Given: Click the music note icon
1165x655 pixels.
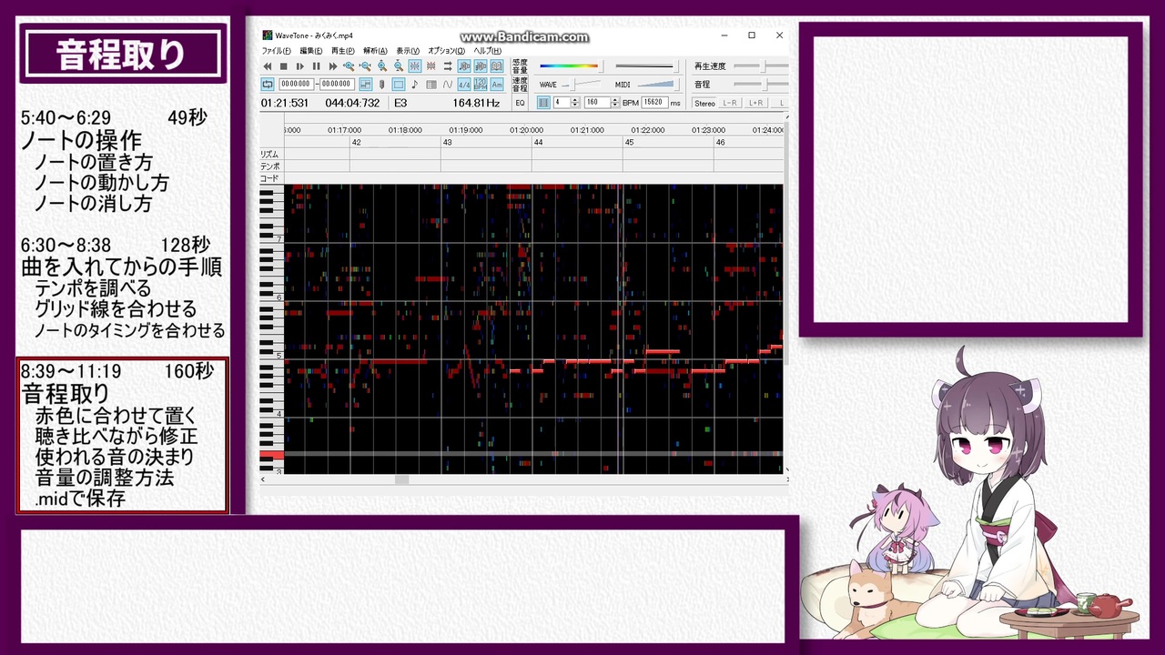Looking at the screenshot, I should 415,85.
